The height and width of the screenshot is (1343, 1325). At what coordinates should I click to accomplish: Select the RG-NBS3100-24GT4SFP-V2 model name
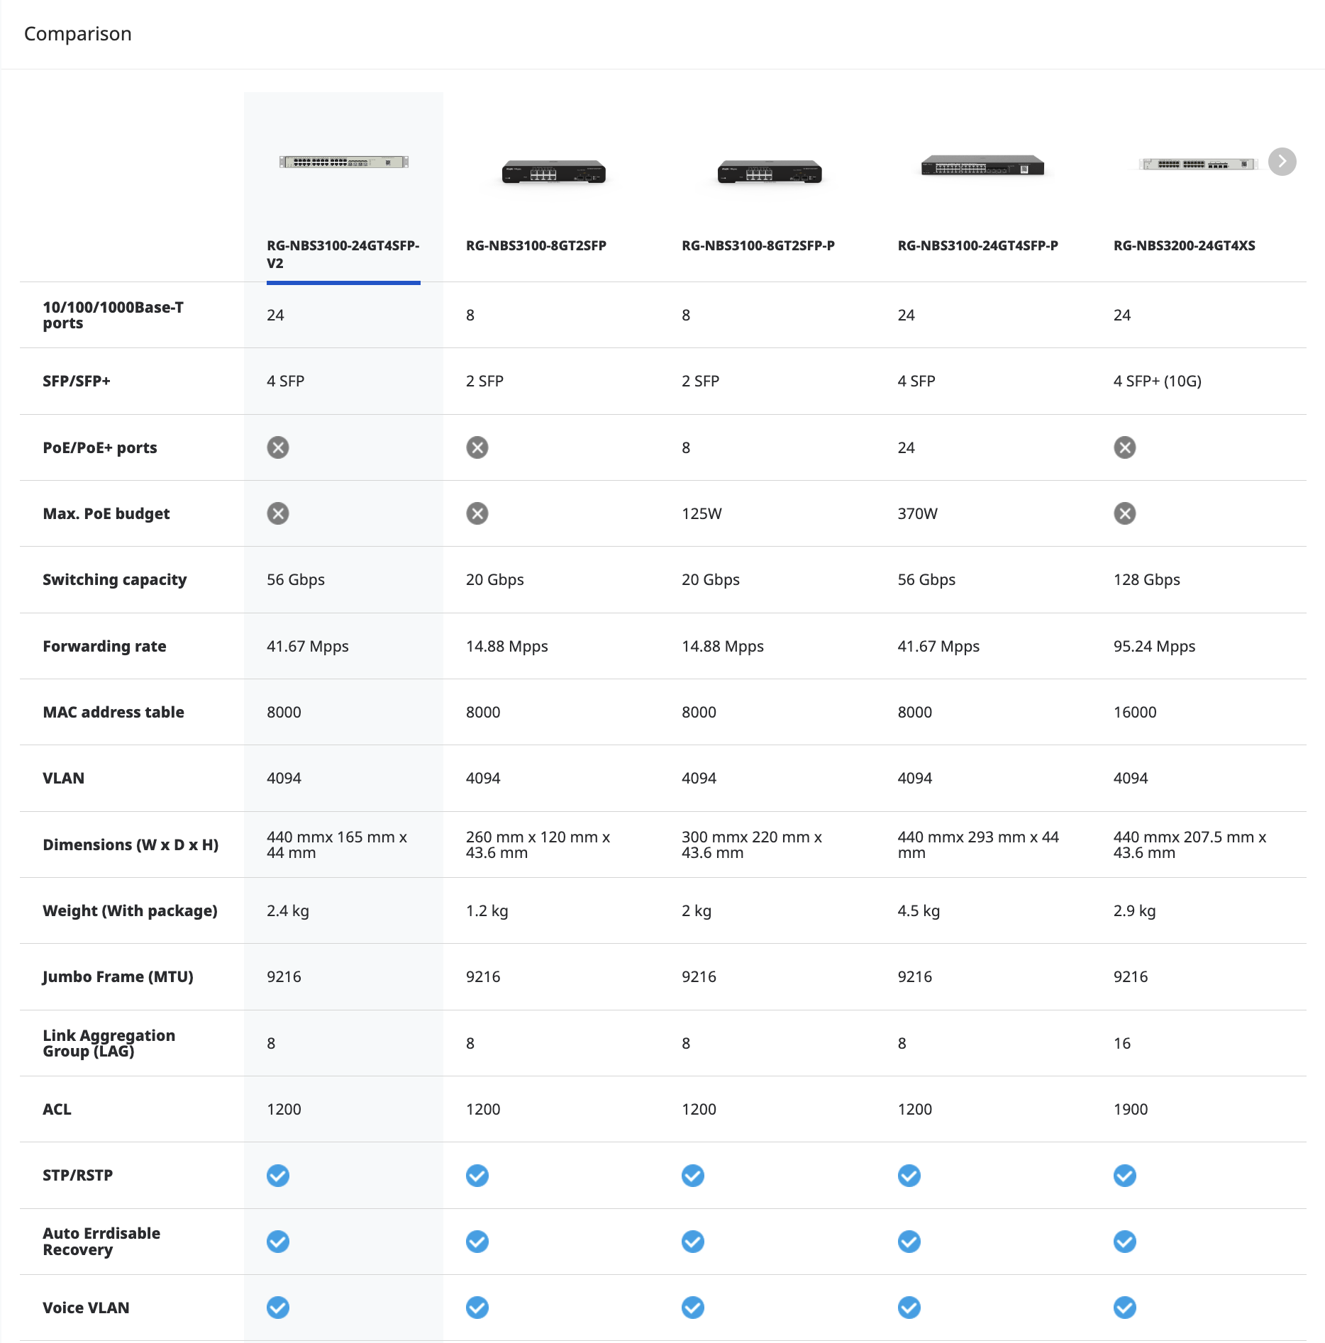pyautogui.click(x=343, y=254)
